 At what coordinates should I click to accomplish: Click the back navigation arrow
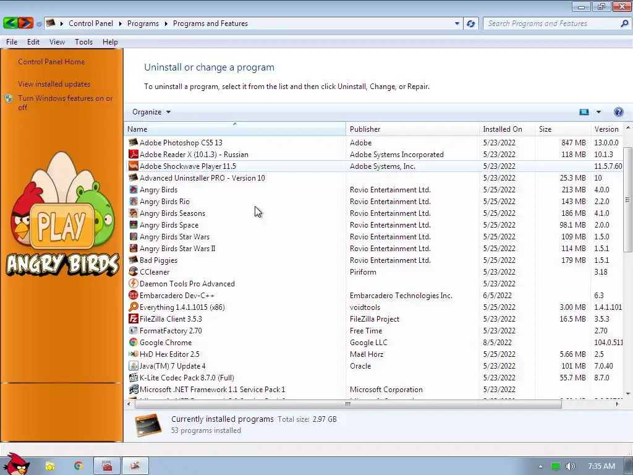(11, 23)
